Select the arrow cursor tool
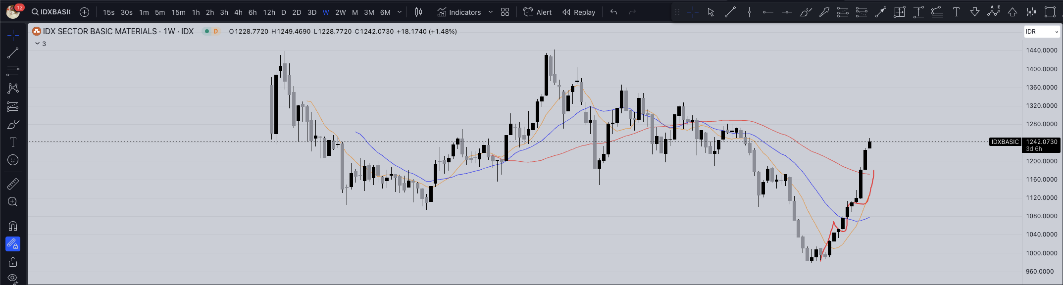Viewport: 1063px width, 285px height. [x=711, y=12]
